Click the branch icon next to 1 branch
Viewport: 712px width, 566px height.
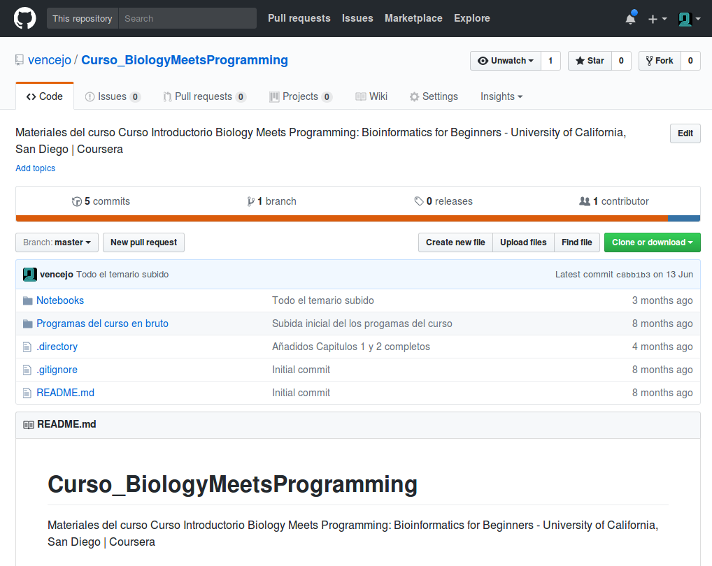[x=250, y=201]
